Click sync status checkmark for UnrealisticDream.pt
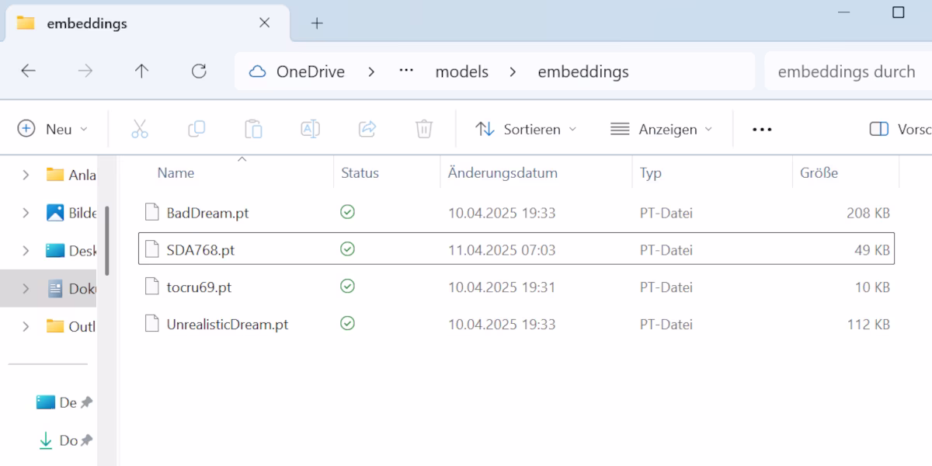This screenshot has width=932, height=466. pyautogui.click(x=348, y=323)
